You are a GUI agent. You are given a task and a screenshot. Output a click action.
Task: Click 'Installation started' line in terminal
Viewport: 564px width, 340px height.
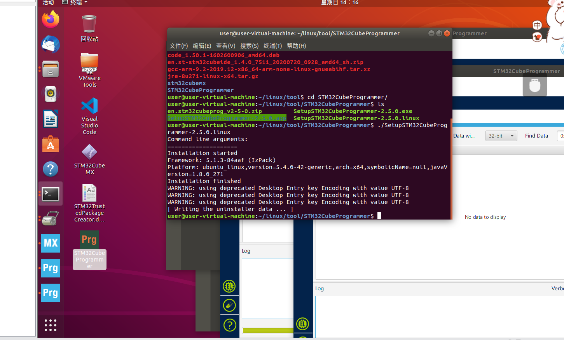coord(203,153)
